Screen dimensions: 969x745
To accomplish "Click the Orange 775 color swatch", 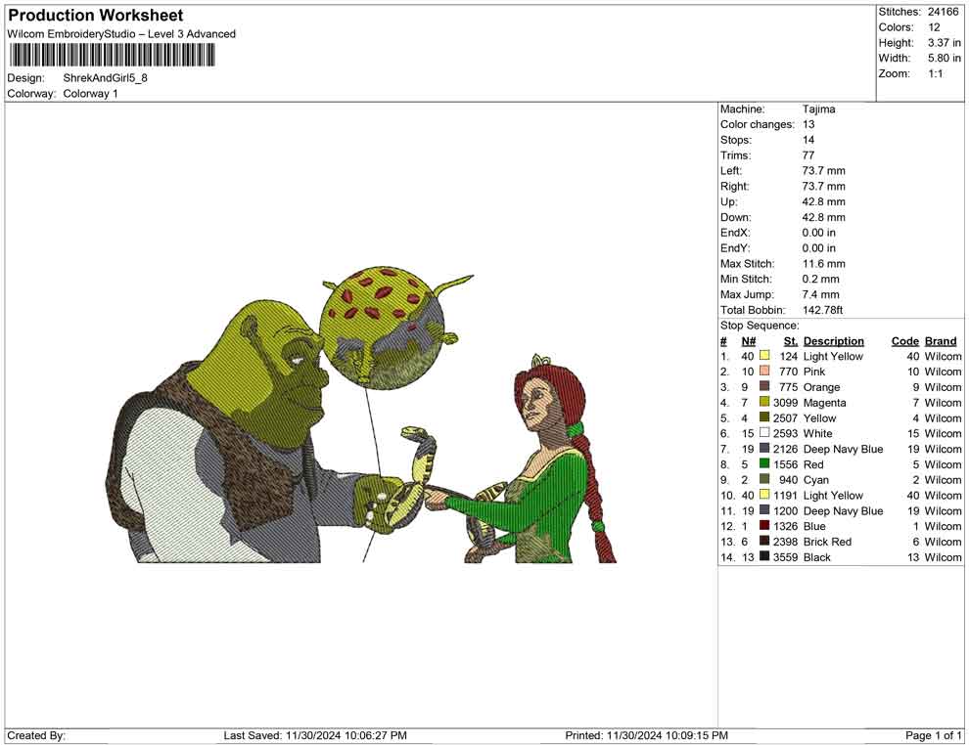I will tap(764, 386).
